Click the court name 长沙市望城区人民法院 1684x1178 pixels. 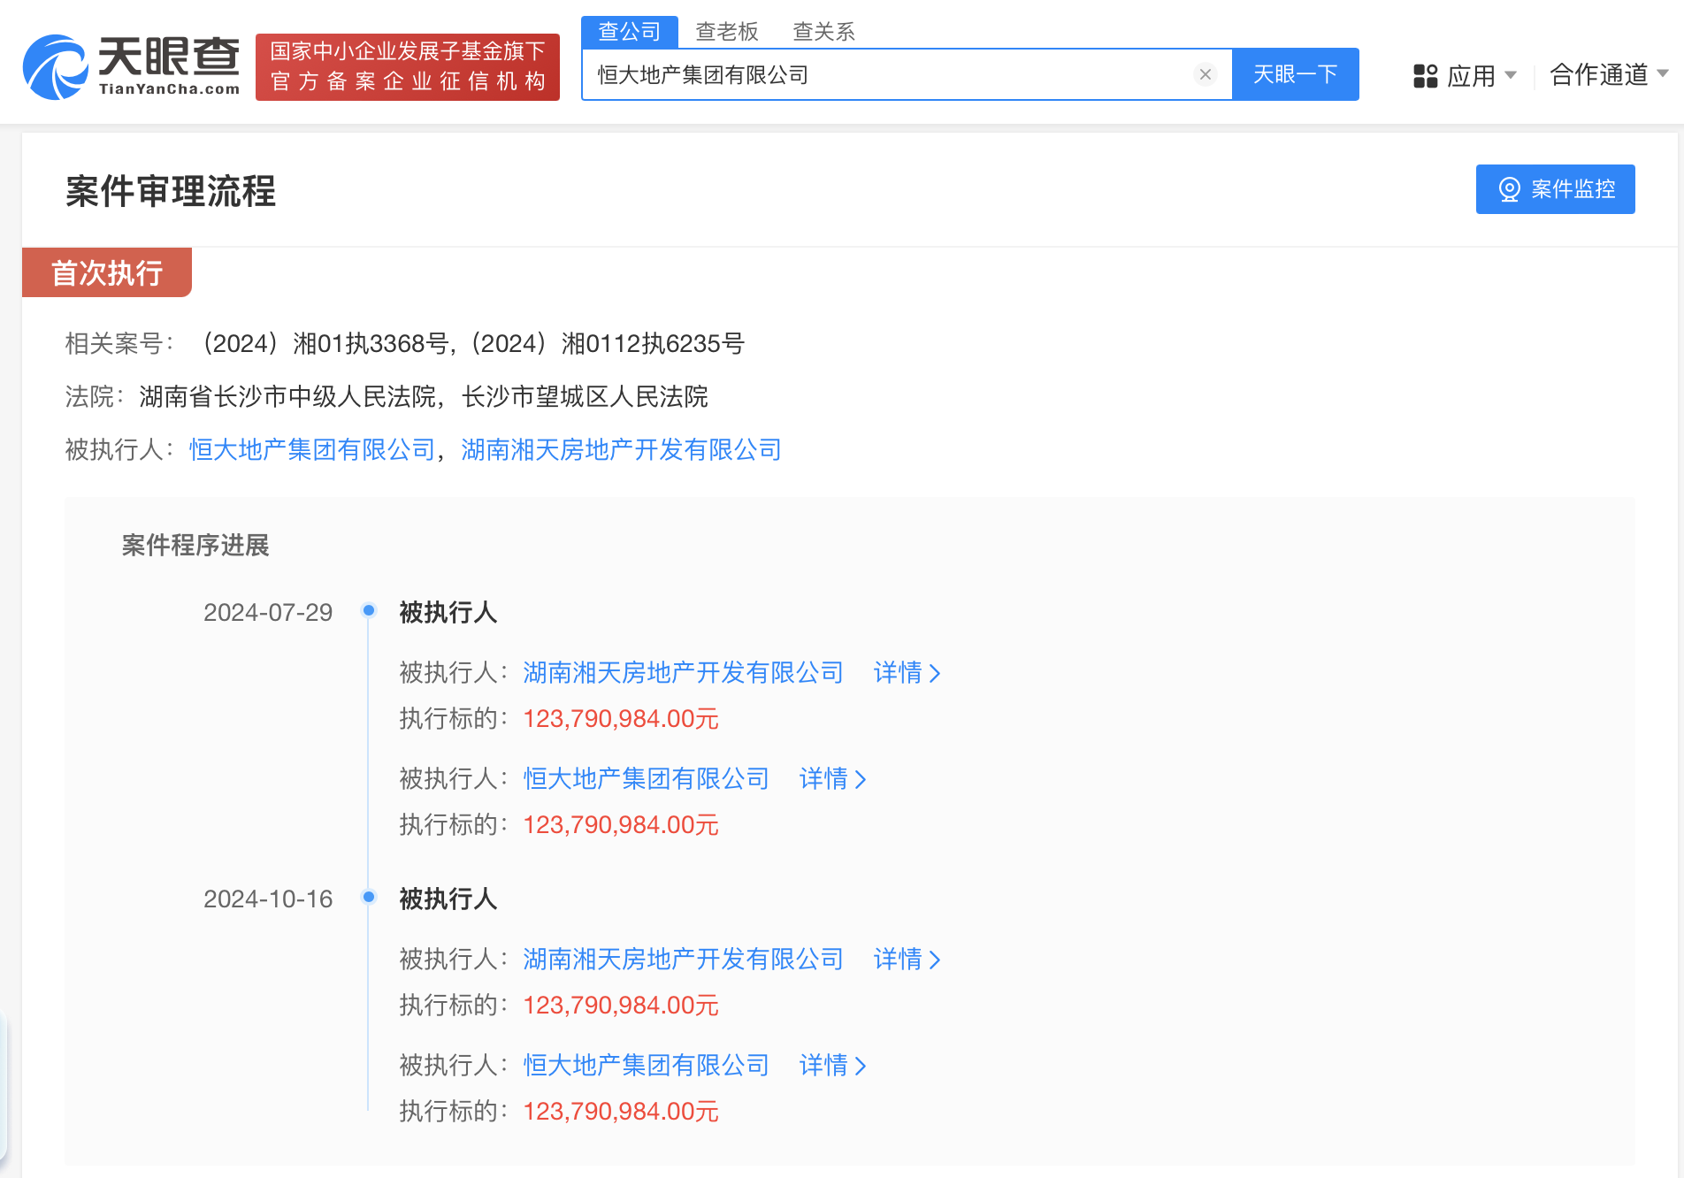(x=585, y=396)
